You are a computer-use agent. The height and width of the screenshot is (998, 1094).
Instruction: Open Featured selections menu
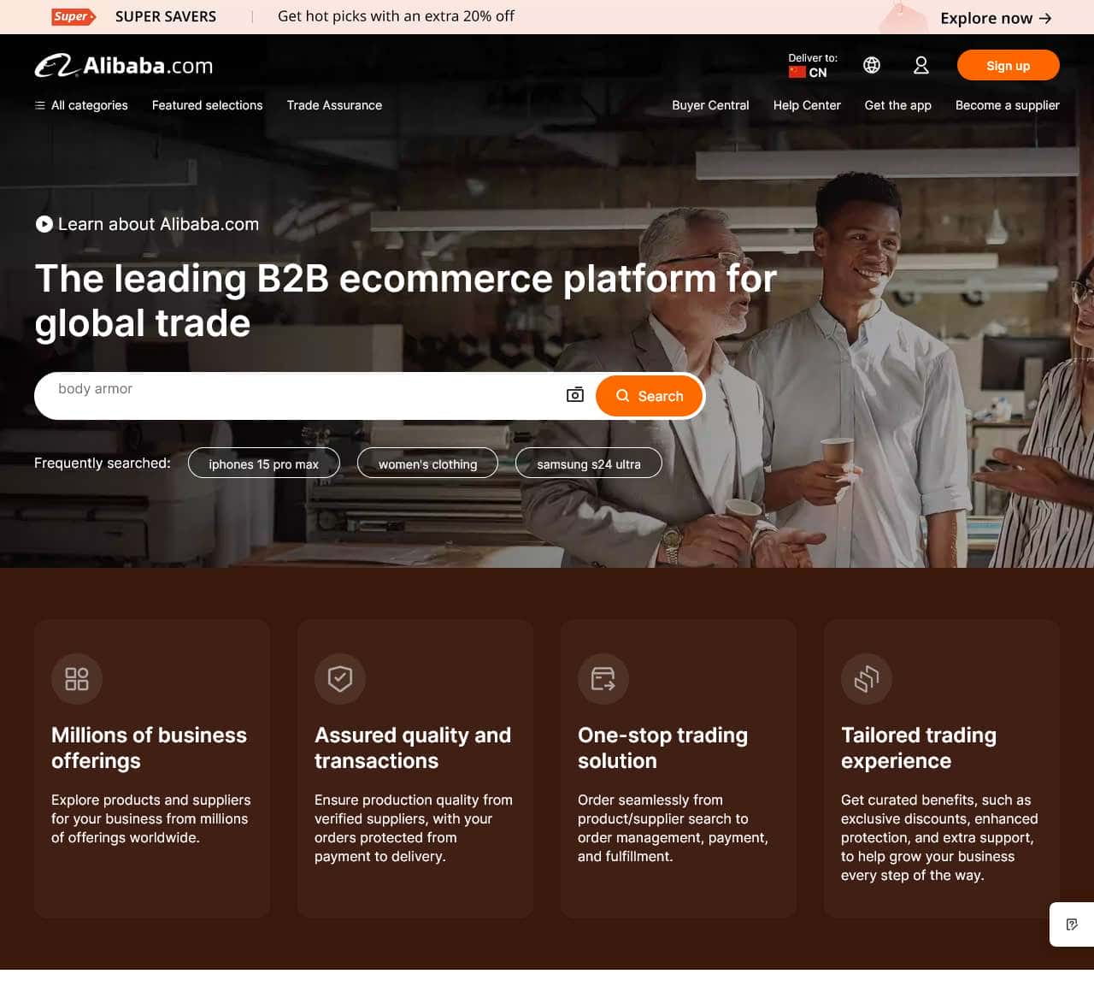208,105
